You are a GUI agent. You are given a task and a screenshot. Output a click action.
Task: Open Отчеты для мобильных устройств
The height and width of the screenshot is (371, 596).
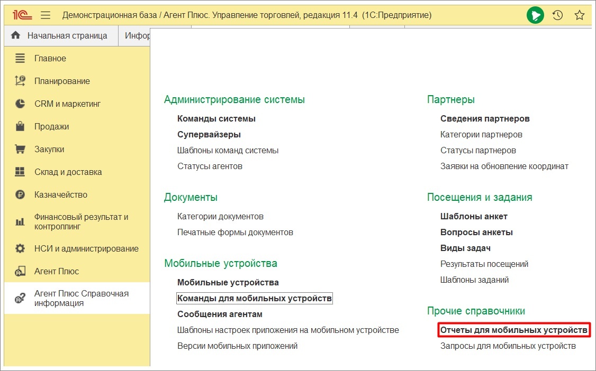513,330
